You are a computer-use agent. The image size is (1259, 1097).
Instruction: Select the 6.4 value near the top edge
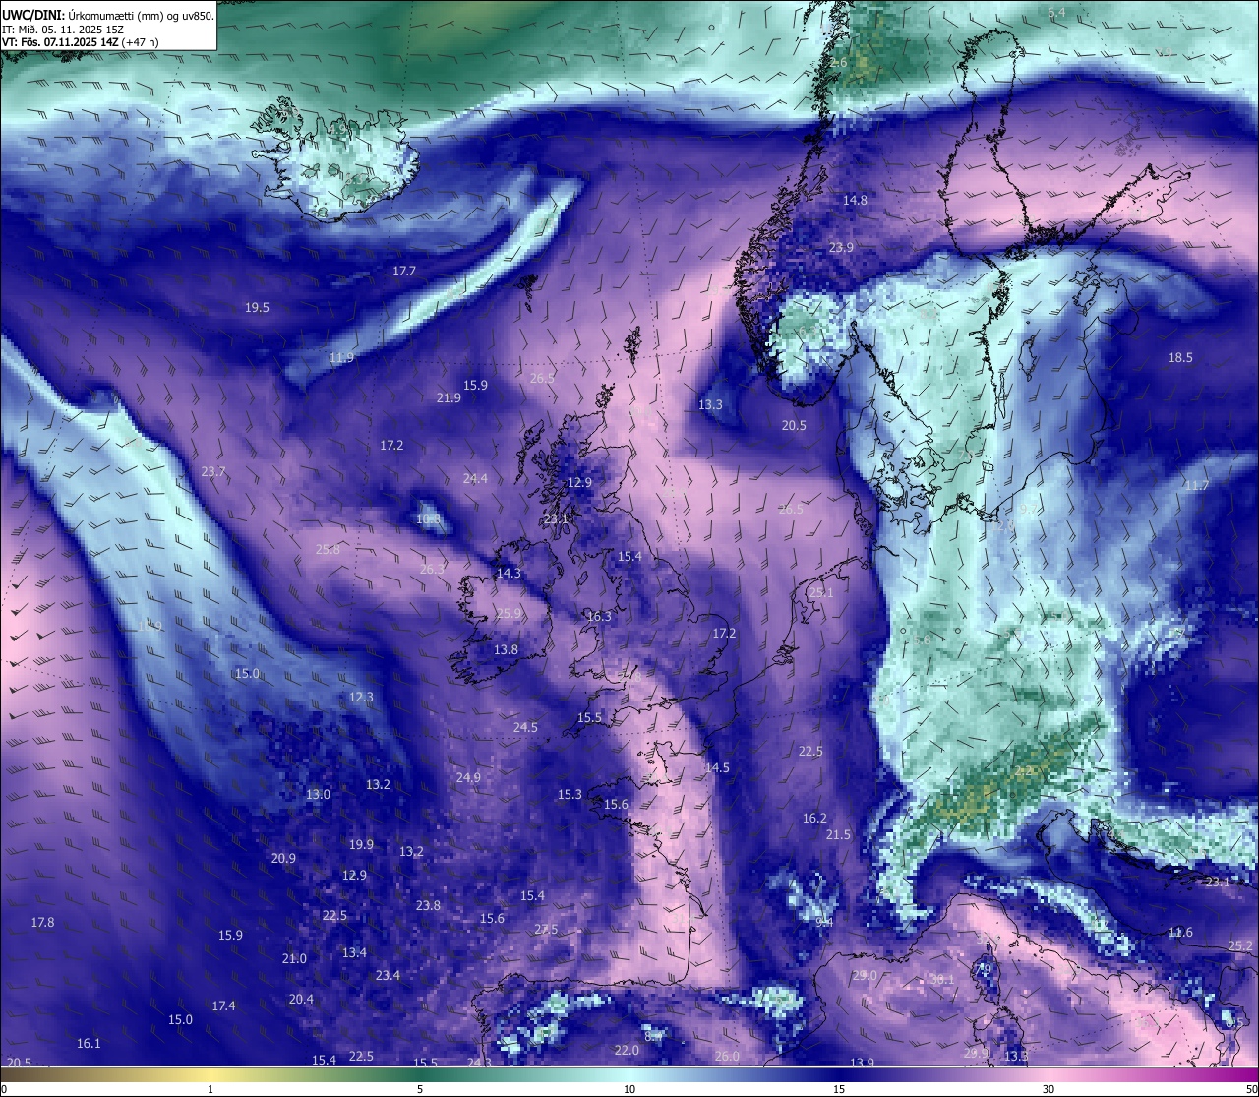(x=1056, y=13)
